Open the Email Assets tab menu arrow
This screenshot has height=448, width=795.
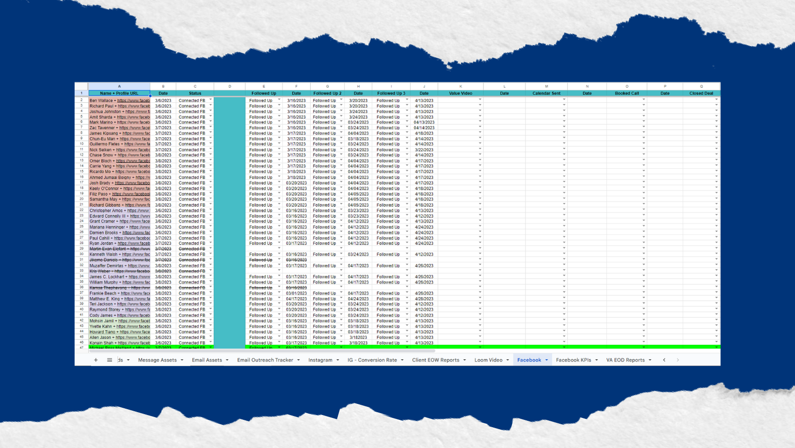pos(227,360)
